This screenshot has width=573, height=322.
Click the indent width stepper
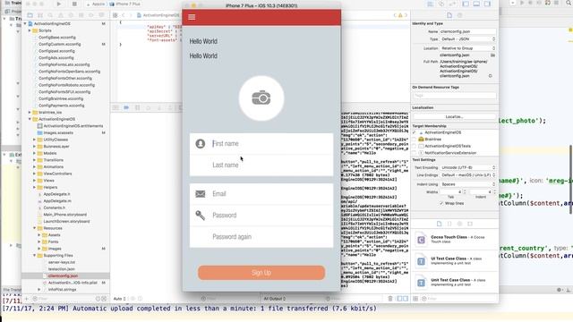pos(495,191)
